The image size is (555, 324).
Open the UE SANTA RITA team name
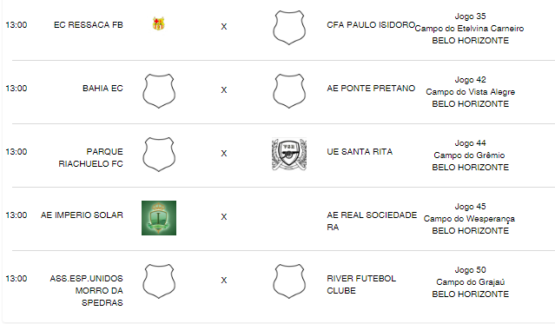pos(360,151)
